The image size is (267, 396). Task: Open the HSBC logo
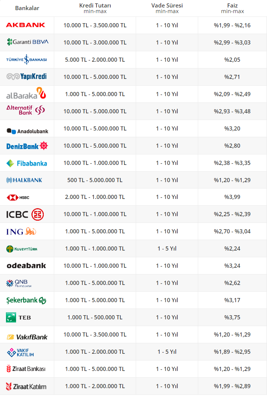coord(18,197)
